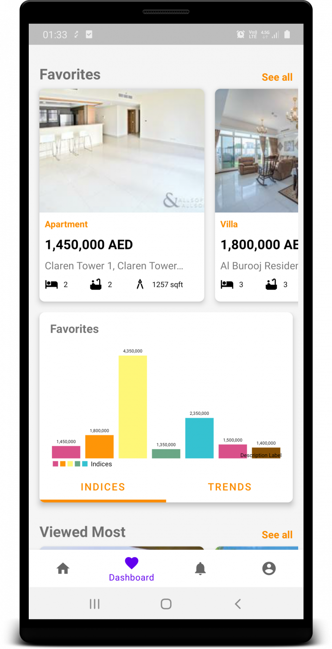Tap the Android back arrow

(238, 604)
